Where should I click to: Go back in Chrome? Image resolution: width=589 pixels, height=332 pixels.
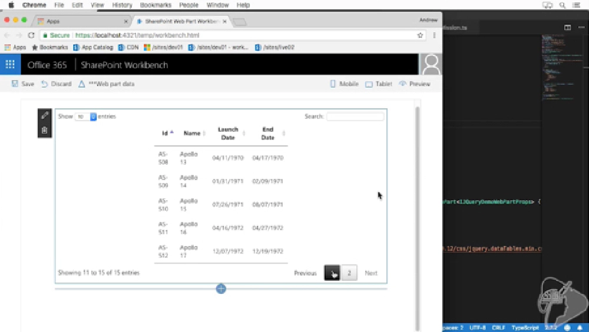tap(6, 35)
